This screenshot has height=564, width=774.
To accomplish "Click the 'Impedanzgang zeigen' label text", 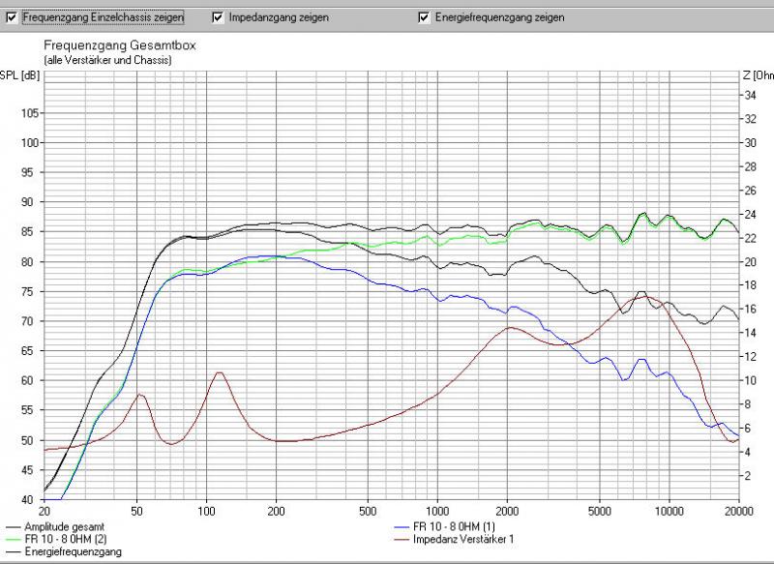I will pyautogui.click(x=278, y=17).
